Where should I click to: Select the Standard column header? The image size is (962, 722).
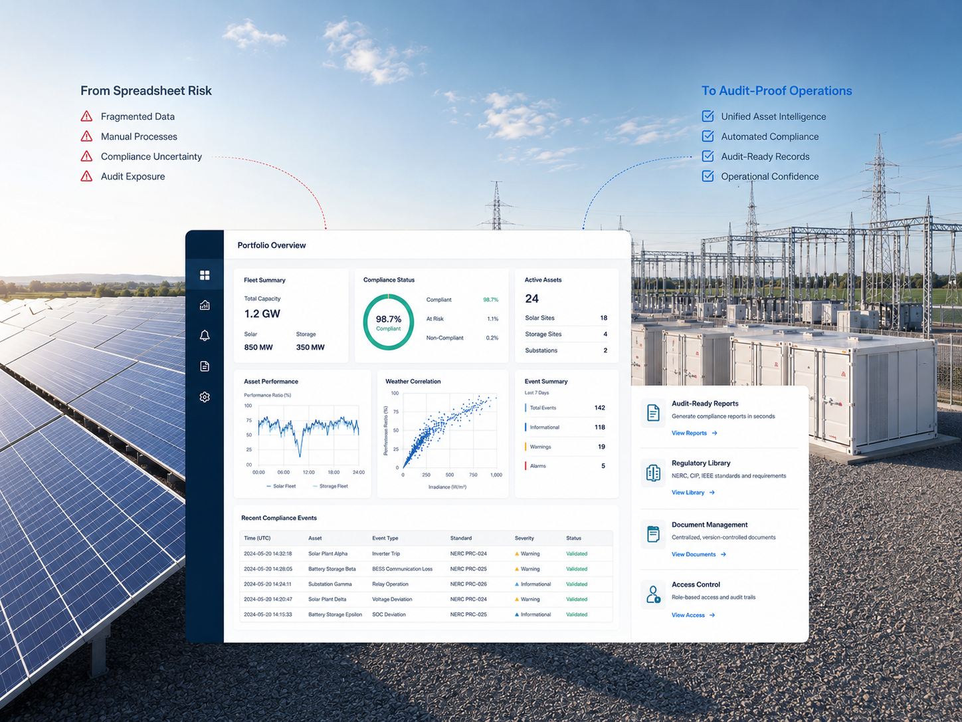click(461, 539)
